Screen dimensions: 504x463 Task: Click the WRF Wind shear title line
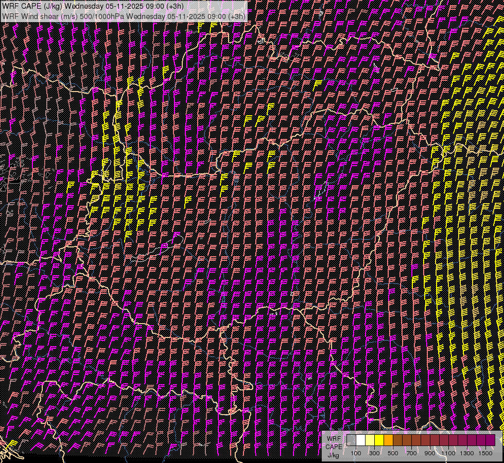pos(124,16)
